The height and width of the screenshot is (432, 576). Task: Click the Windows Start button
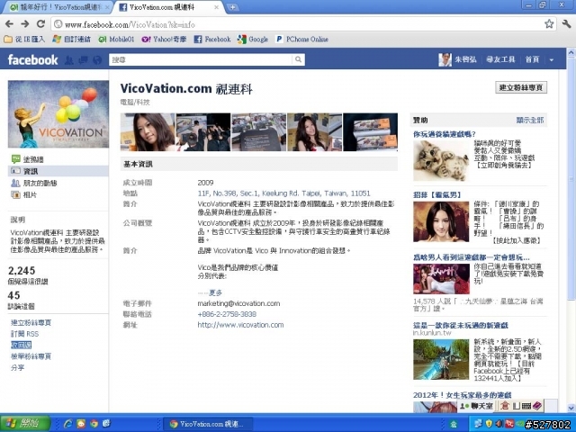coord(25,424)
